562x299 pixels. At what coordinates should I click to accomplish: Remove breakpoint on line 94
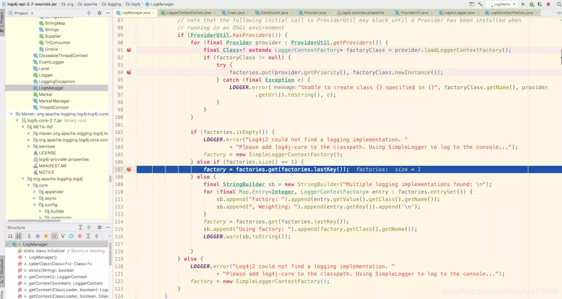[x=129, y=72]
